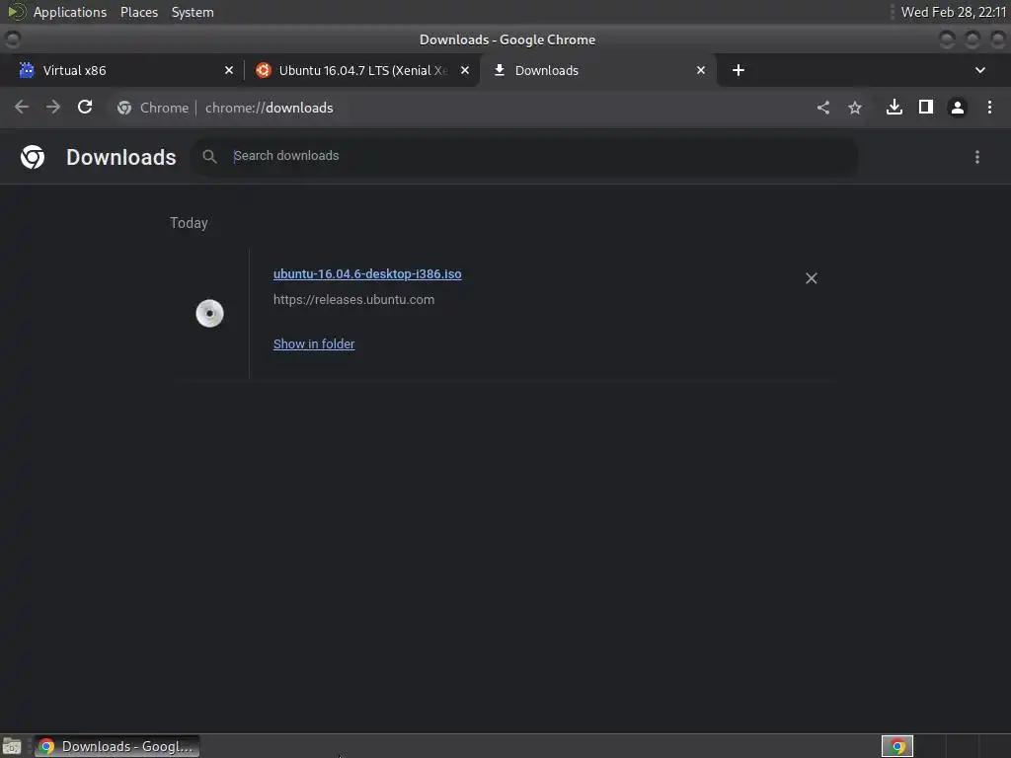The width and height of the screenshot is (1011, 758).
Task: Select the Downloads tab
Action: 597,70
